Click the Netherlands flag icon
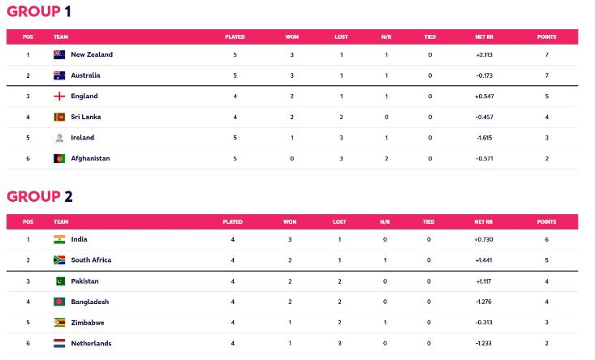595x360 pixels. pos(59,343)
